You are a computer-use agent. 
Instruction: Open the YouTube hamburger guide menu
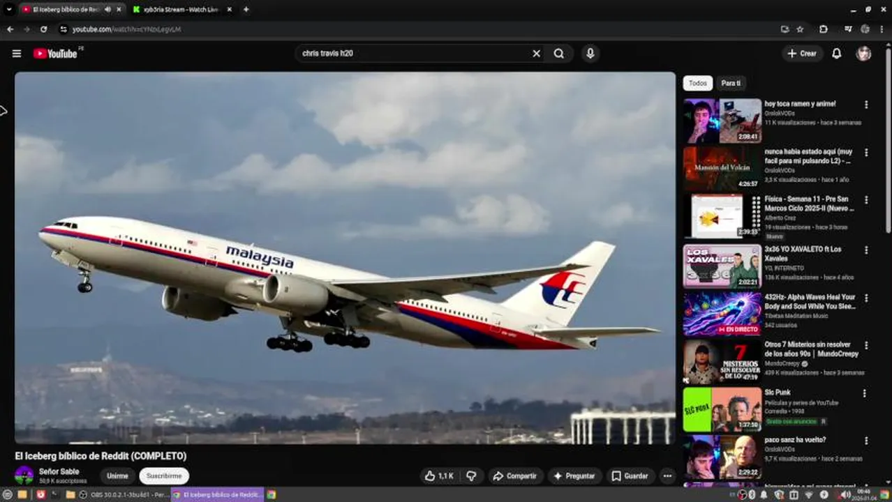pyautogui.click(x=17, y=54)
